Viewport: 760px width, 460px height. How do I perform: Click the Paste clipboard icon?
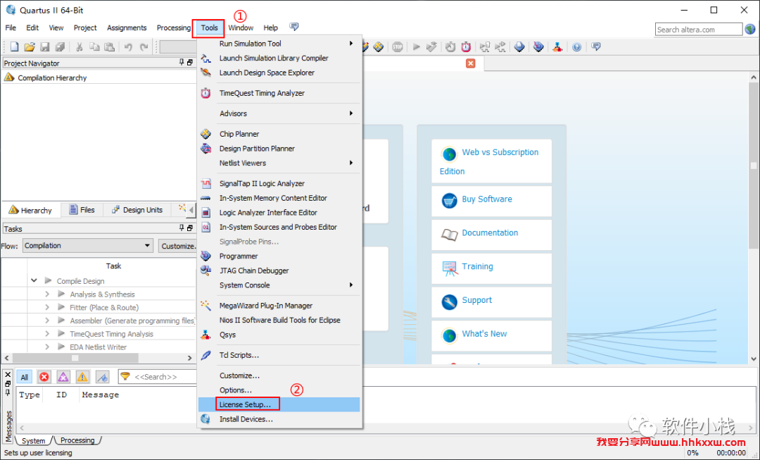[x=110, y=47]
